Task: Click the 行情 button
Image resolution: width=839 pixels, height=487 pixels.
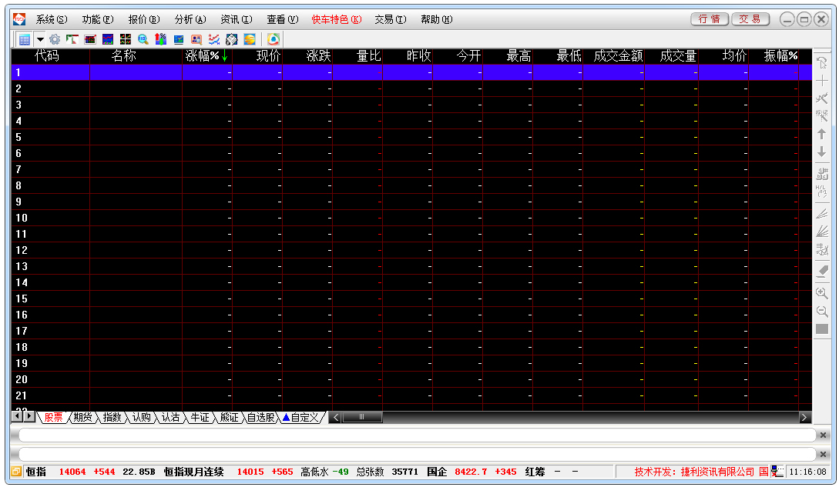Action: (709, 19)
